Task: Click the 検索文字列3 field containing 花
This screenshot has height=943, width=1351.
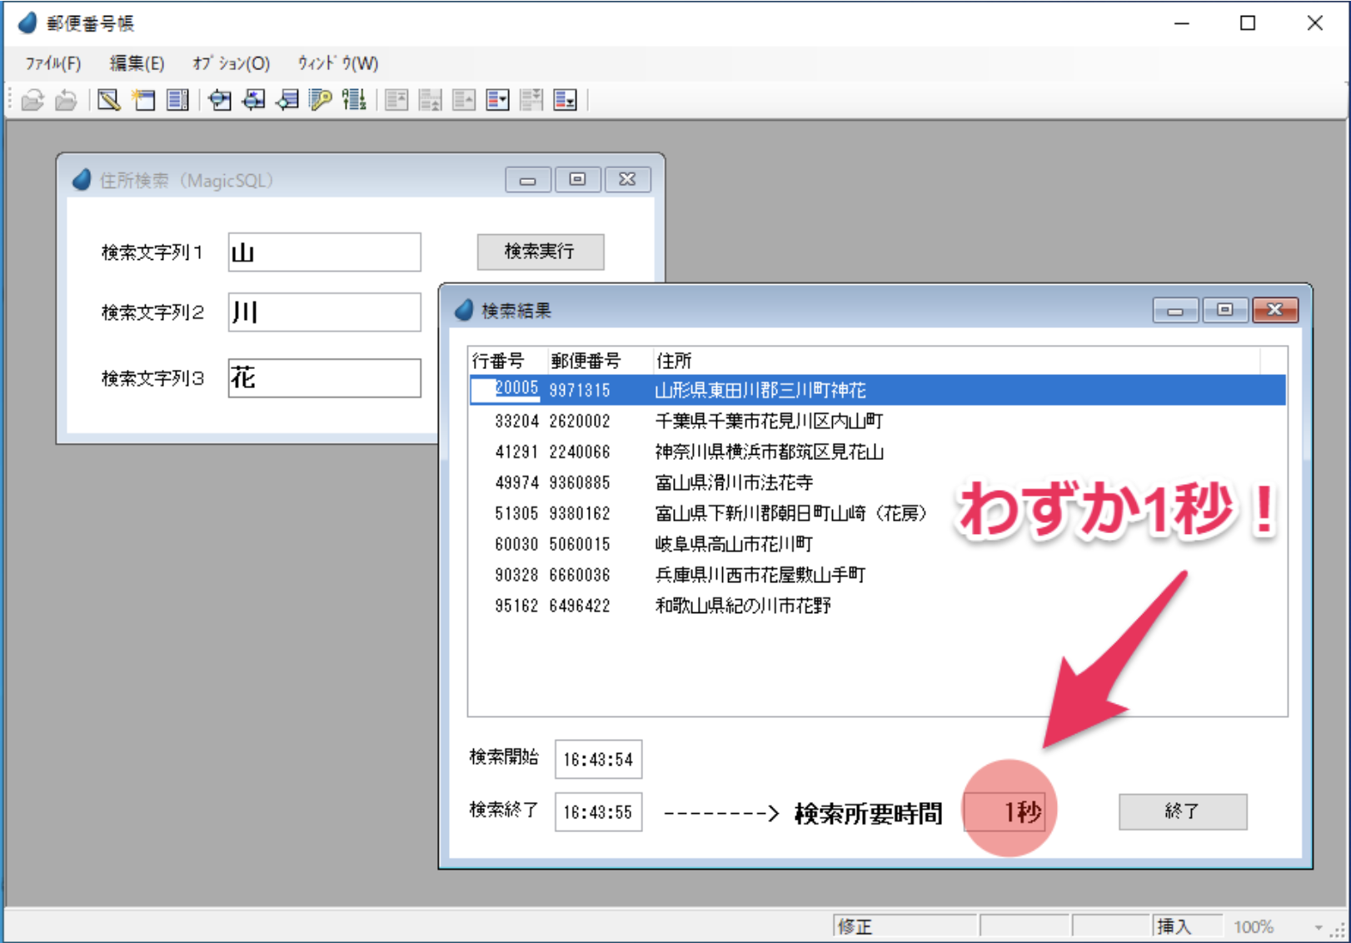Action: tap(324, 378)
